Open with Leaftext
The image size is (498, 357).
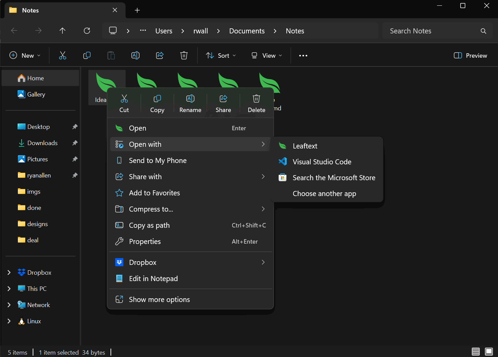tap(327, 146)
